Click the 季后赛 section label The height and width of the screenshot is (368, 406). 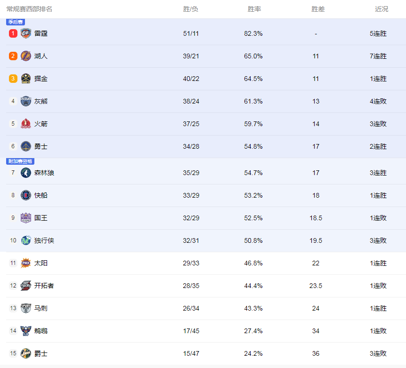pos(16,22)
